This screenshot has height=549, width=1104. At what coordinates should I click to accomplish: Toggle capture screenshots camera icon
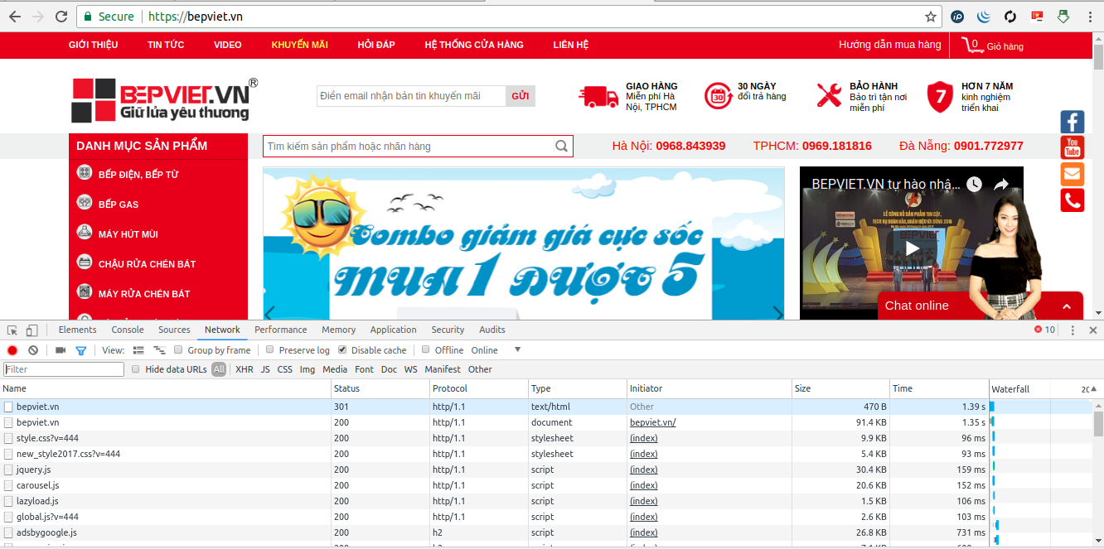pos(61,350)
